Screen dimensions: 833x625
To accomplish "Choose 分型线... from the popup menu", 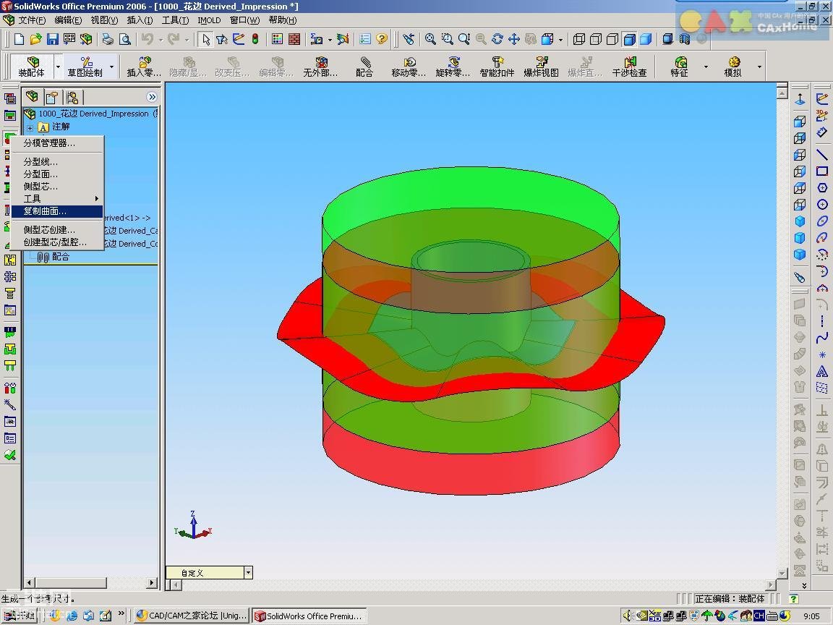I will pos(57,161).
